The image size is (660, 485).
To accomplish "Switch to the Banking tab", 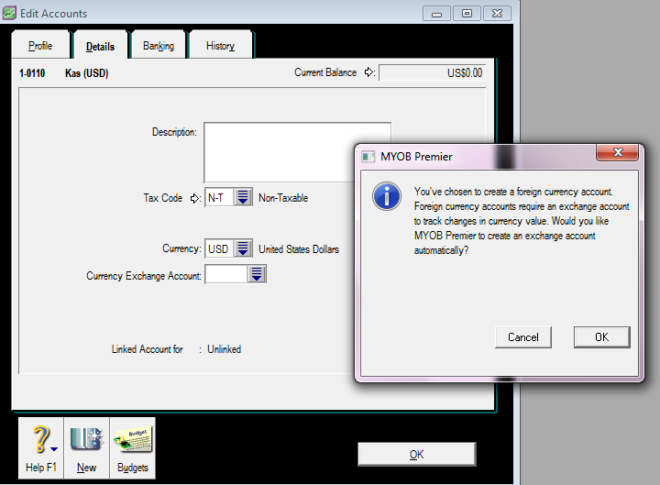I will point(159,46).
